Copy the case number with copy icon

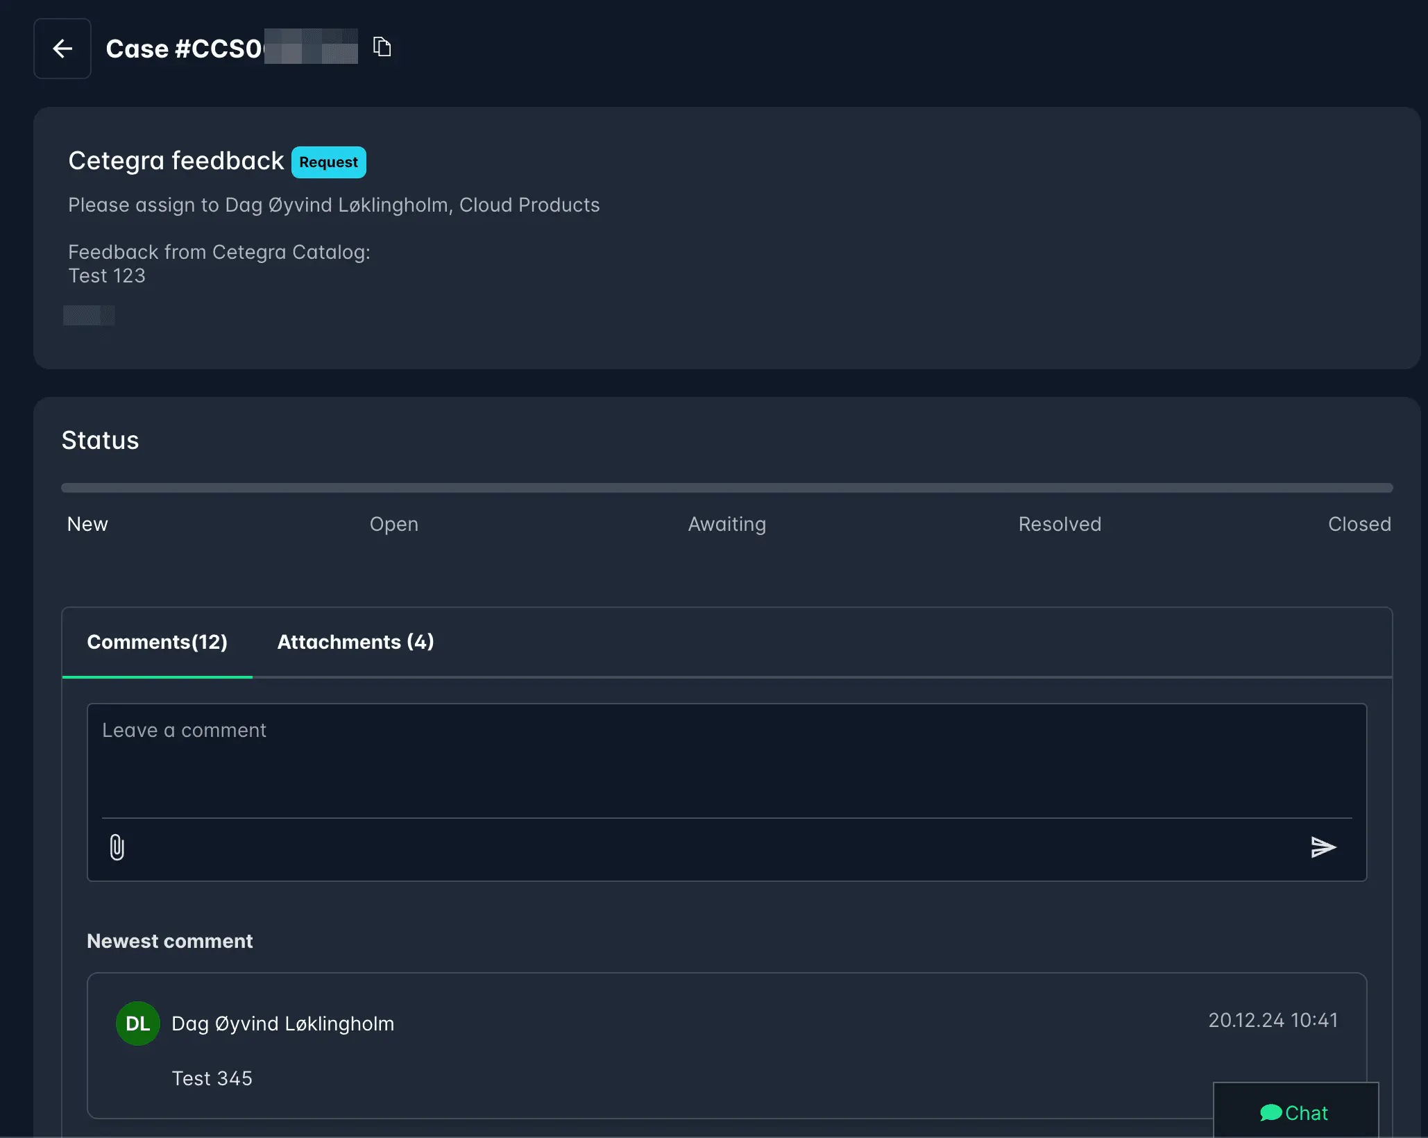pos(382,46)
